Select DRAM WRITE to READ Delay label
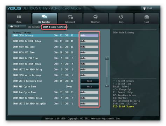The width and height of the screenshot is (166, 126). coord(27,70)
